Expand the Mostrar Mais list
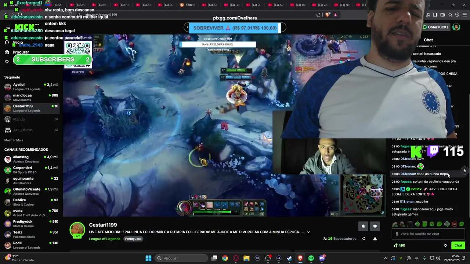The width and height of the screenshot is (470, 264). click(14, 140)
